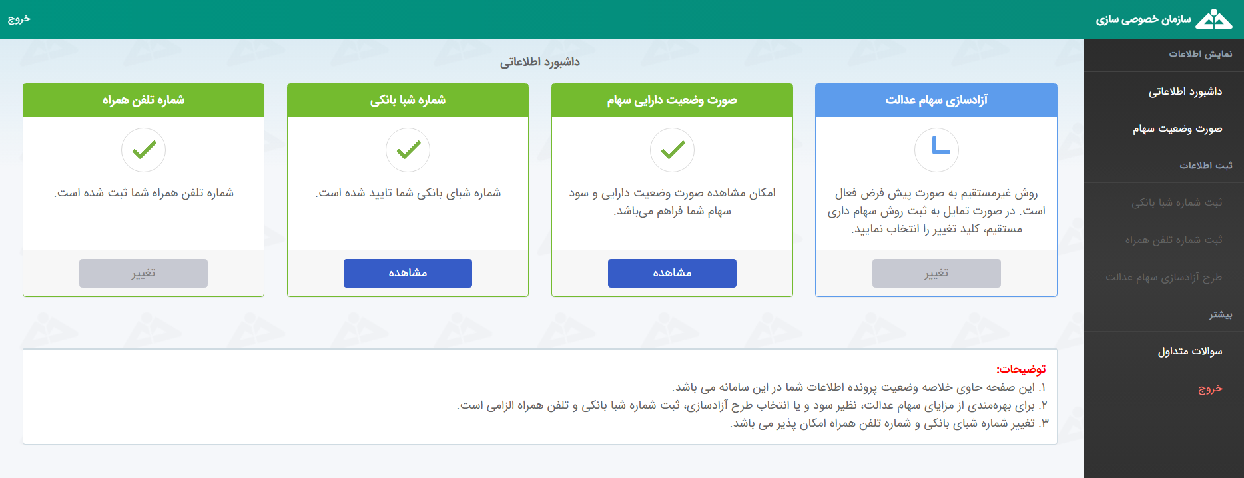Click the سازمان خصوصی سازی logo icon
The image size is (1244, 478).
tap(1214, 19)
